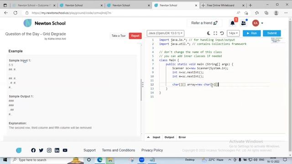Enter fullscreen editor mode

point(215,33)
